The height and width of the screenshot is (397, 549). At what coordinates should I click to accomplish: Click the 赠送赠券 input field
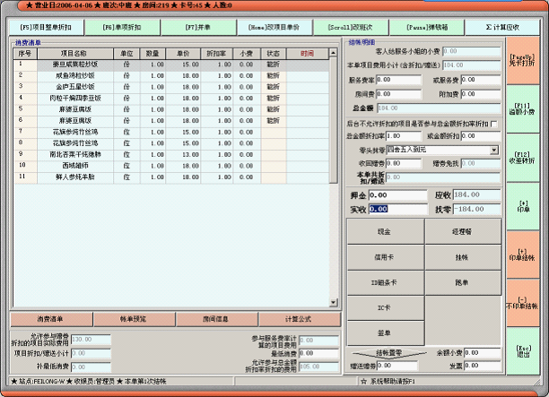tap(397, 366)
